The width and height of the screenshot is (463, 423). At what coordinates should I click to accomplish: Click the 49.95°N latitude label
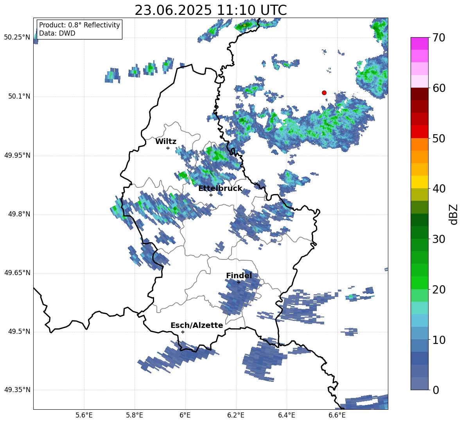click(18, 155)
